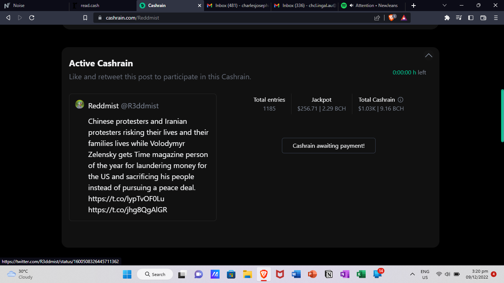Image resolution: width=504 pixels, height=283 pixels.
Task: Launch OneNote from the taskbar
Action: coord(345,274)
